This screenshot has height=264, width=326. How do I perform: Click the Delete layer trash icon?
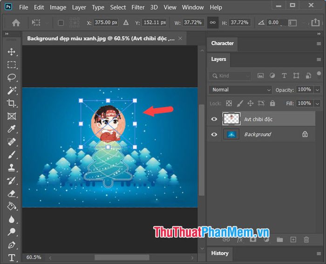point(306,240)
